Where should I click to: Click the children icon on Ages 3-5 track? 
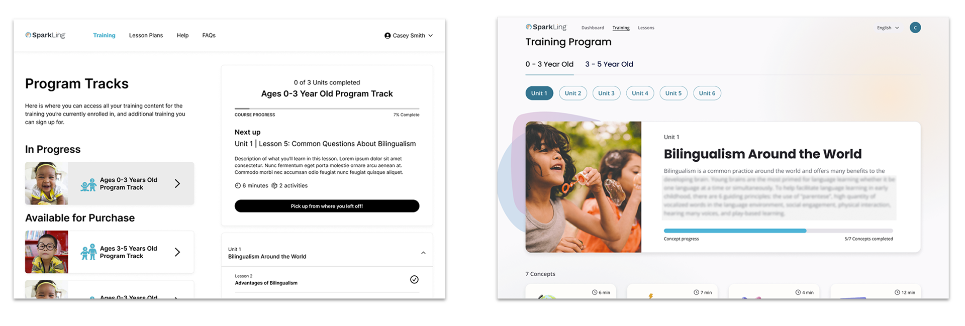88,252
